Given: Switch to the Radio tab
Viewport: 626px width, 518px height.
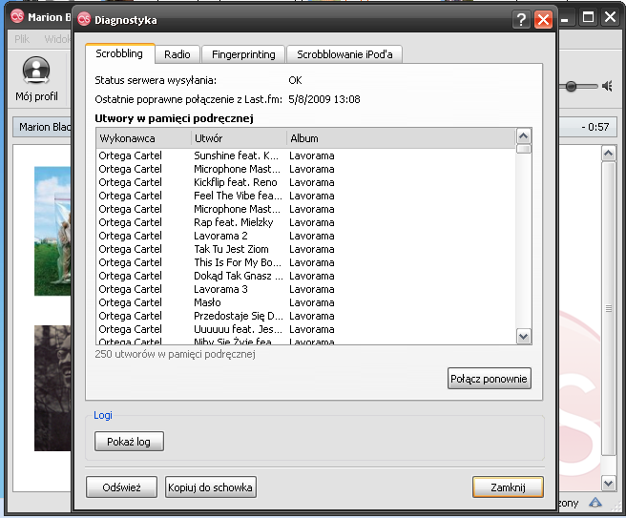Looking at the screenshot, I should click(177, 54).
